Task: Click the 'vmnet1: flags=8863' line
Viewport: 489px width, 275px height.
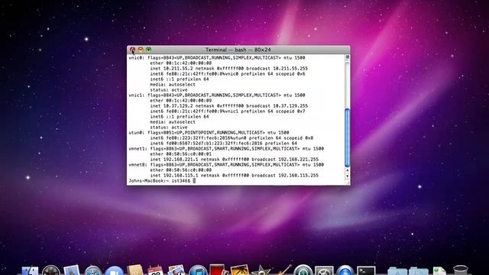Action: (226, 149)
